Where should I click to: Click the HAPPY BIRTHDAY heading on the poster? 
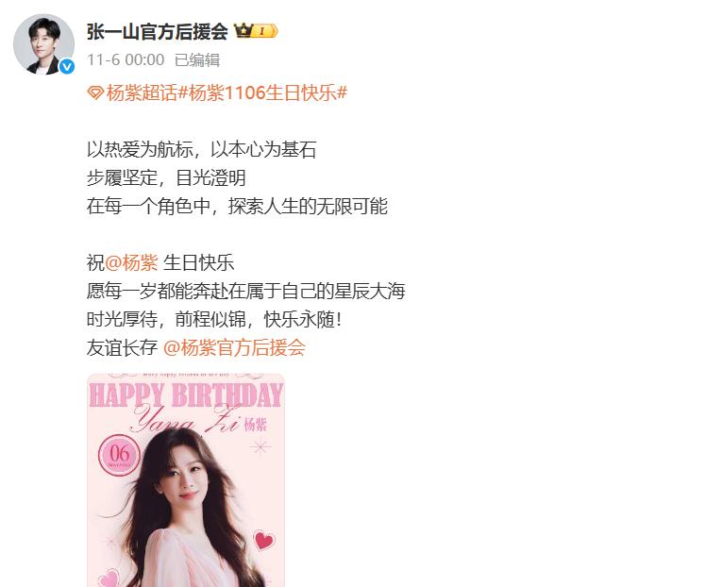pyautogui.click(x=186, y=394)
